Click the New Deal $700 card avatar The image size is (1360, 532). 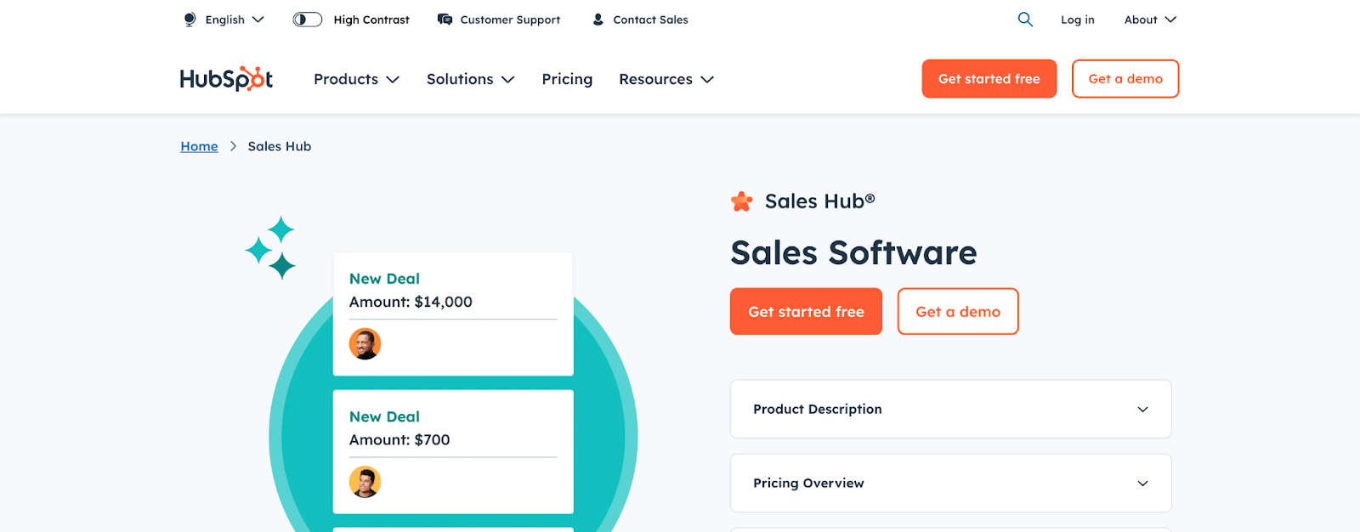click(x=365, y=482)
